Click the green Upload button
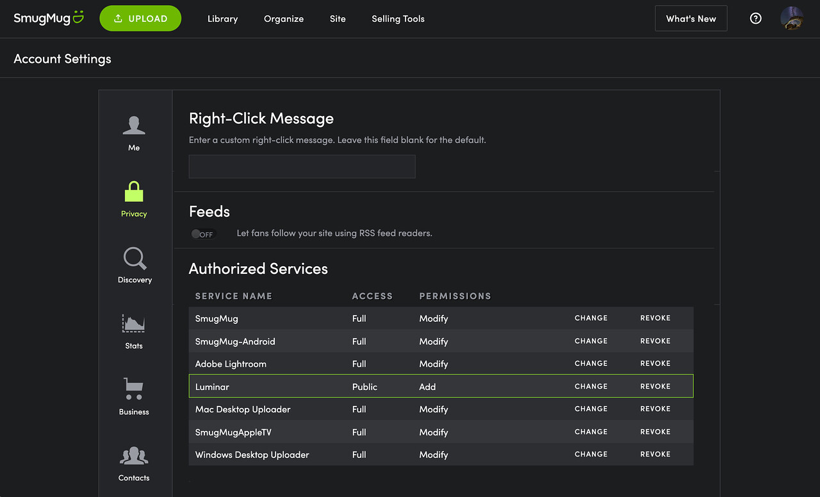Image resolution: width=820 pixels, height=497 pixels. [140, 19]
